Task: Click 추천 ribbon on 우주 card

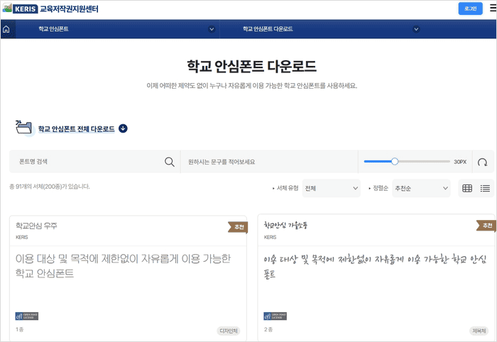Action: tap(238, 227)
